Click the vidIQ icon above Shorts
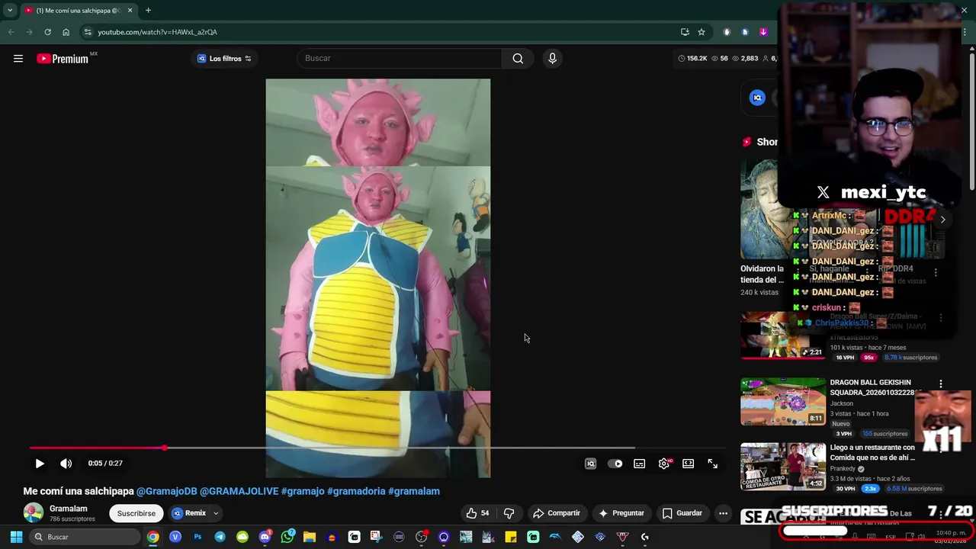This screenshot has height=549, width=976. click(757, 98)
